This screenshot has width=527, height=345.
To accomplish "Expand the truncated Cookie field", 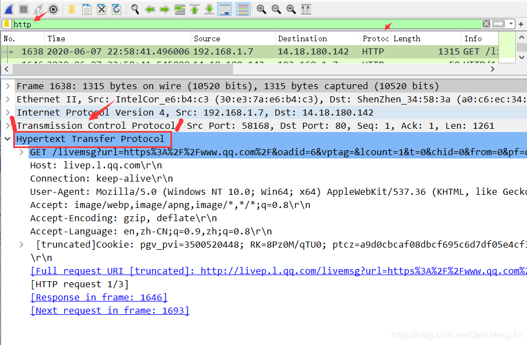I will (x=22, y=245).
